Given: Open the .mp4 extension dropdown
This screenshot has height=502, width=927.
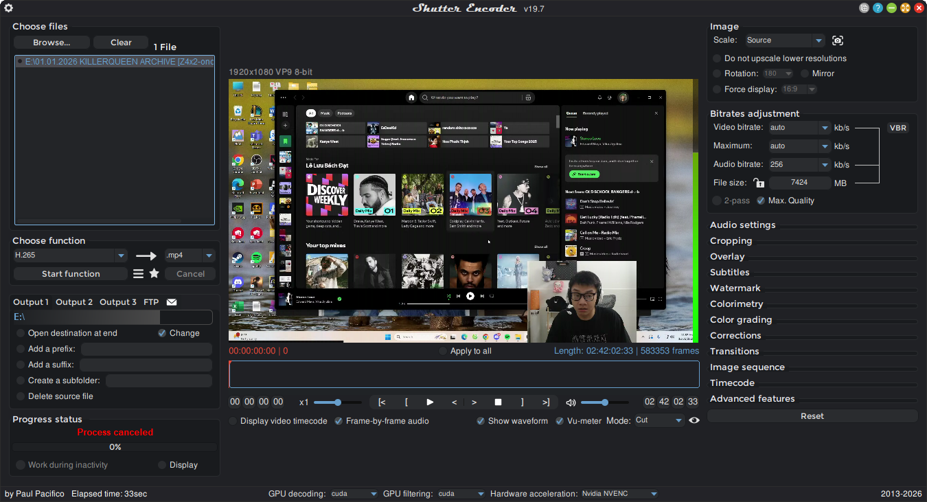Looking at the screenshot, I should point(190,255).
